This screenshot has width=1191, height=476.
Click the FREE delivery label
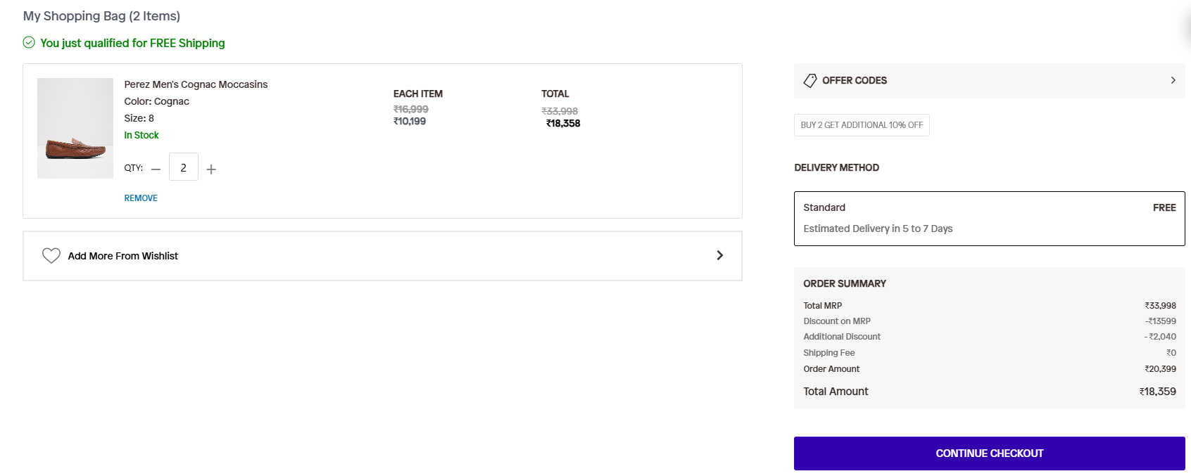[1164, 207]
